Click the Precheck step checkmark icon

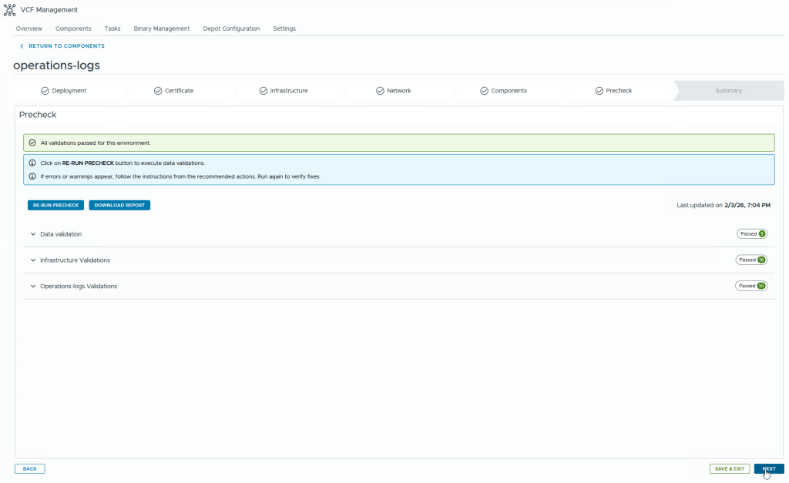599,91
